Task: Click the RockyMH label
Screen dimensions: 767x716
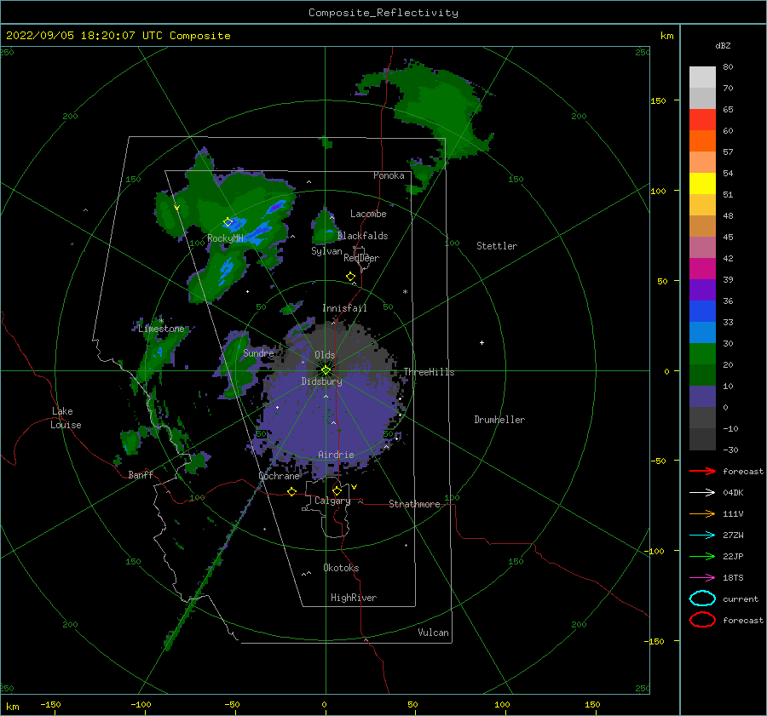Action: click(225, 239)
